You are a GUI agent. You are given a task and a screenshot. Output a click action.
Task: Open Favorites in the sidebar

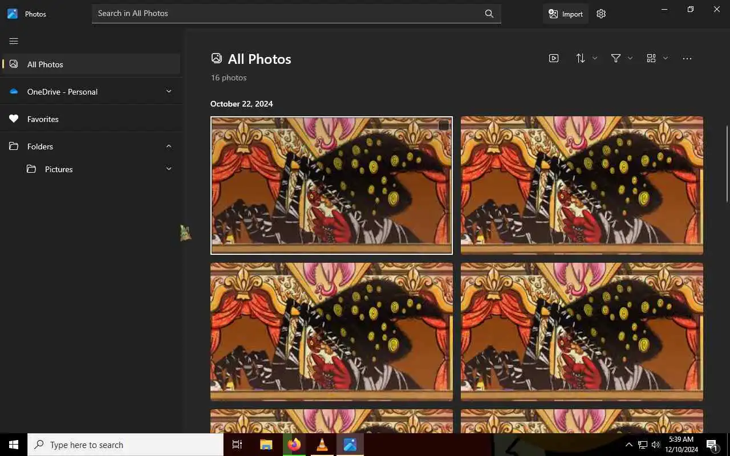(x=91, y=119)
